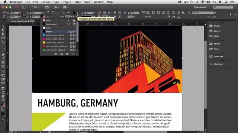This screenshot has width=238, height=133.
Task: Open the Layout menu
Action: coord(45,2)
